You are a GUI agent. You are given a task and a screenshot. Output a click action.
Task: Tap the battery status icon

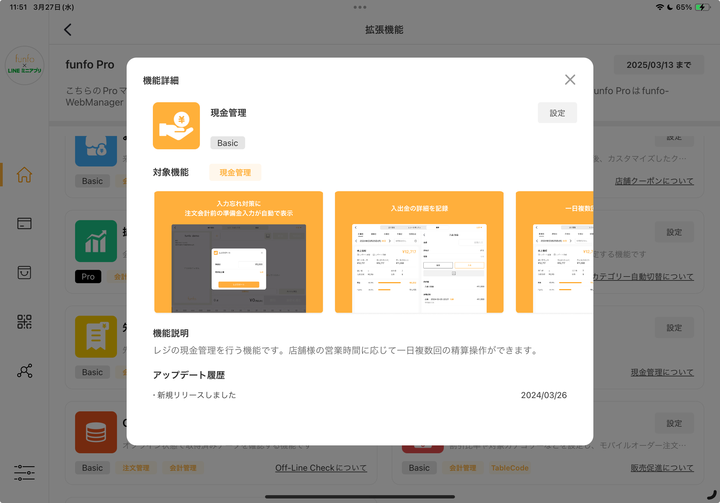703,7
